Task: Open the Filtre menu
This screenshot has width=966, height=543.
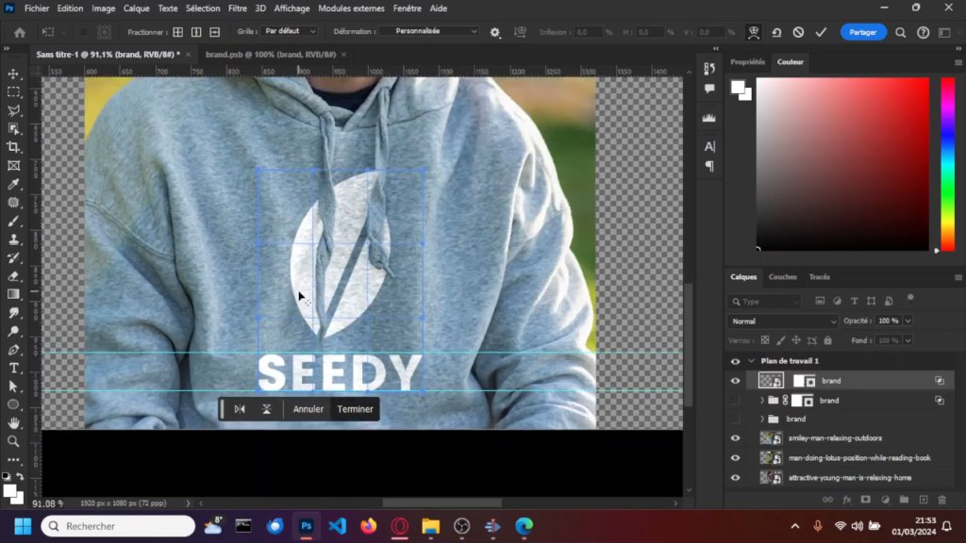Action: (237, 8)
